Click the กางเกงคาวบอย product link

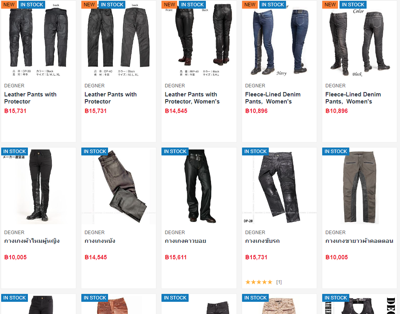tap(185, 241)
